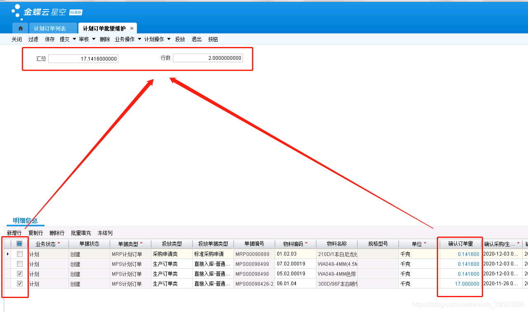The width and height of the screenshot is (528, 312).
Task: Open the 明细信息 tab
Action: (x=25, y=221)
